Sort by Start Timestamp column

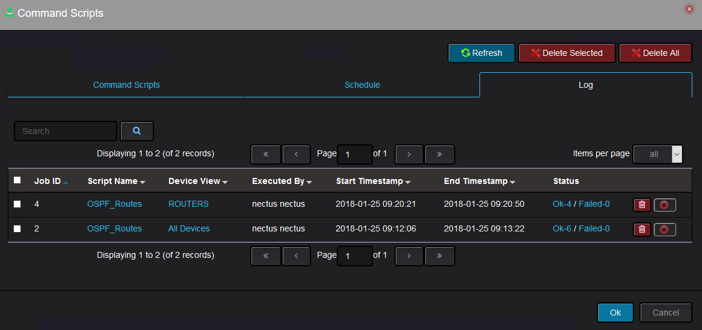(374, 181)
